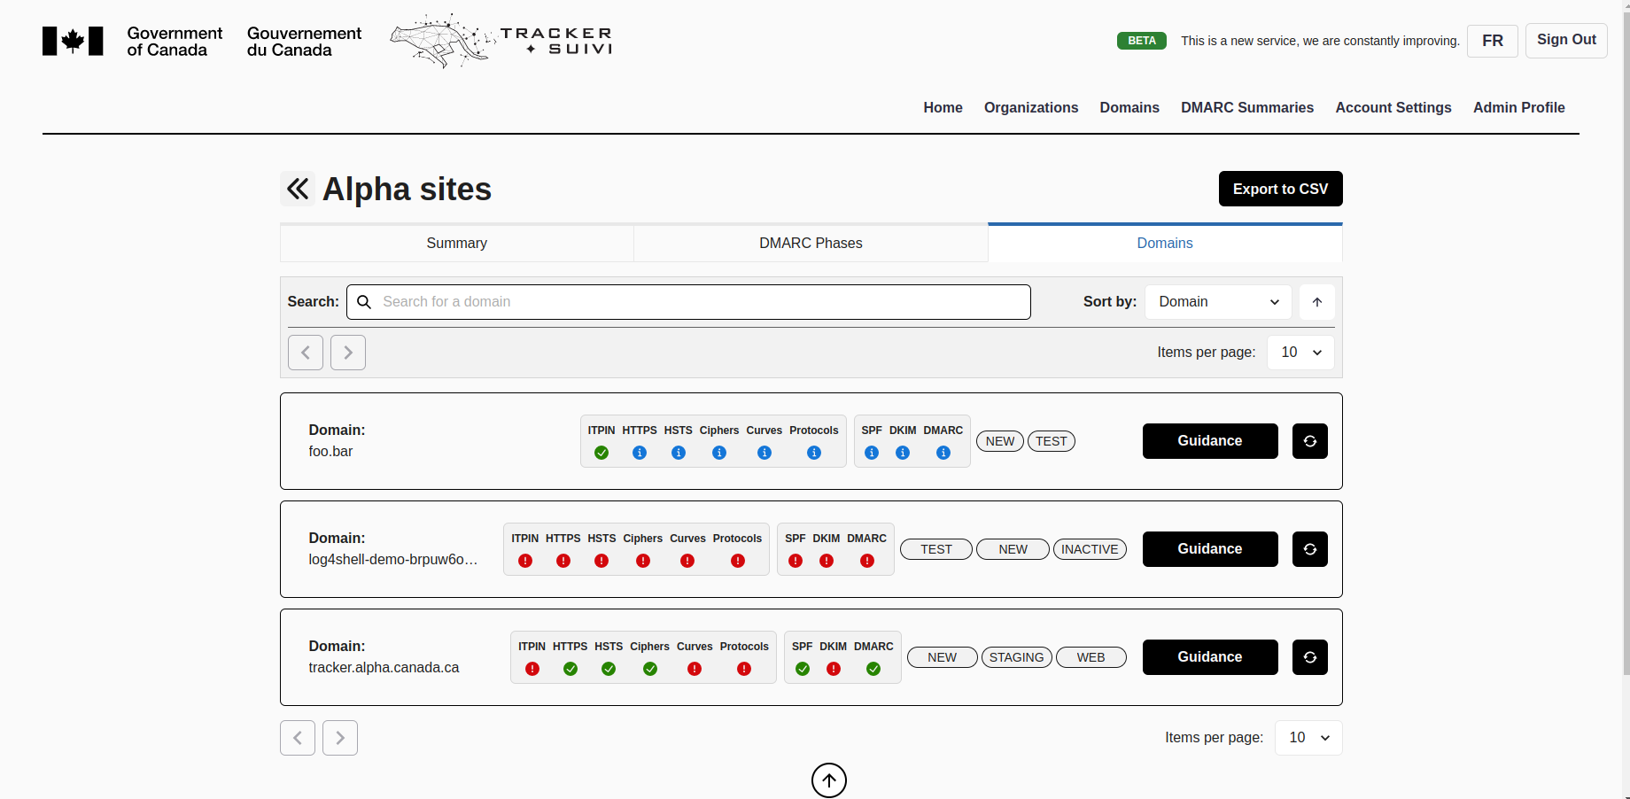Open top Items per page dropdown
This screenshot has width=1630, height=799.
tap(1300, 353)
